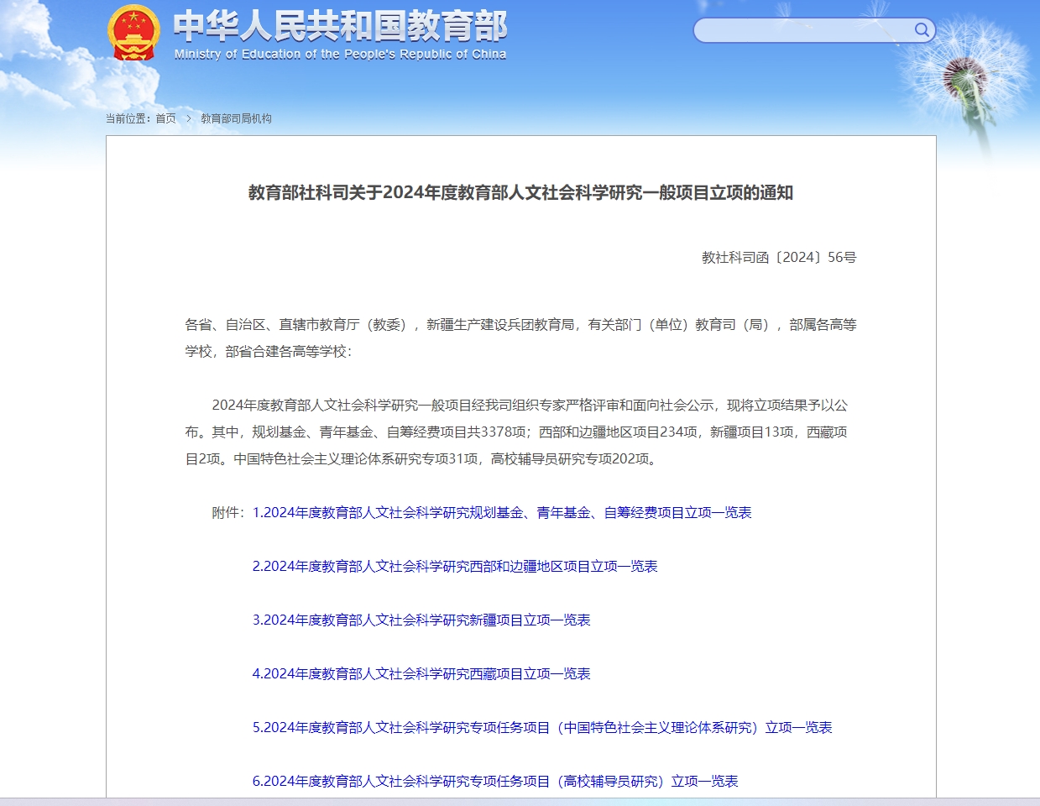Click the English Ministry of Education subtitle
Viewport: 1040px width, 806px height.
(340, 55)
